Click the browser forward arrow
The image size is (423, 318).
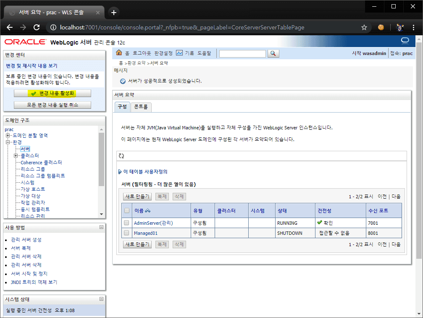pos(23,27)
